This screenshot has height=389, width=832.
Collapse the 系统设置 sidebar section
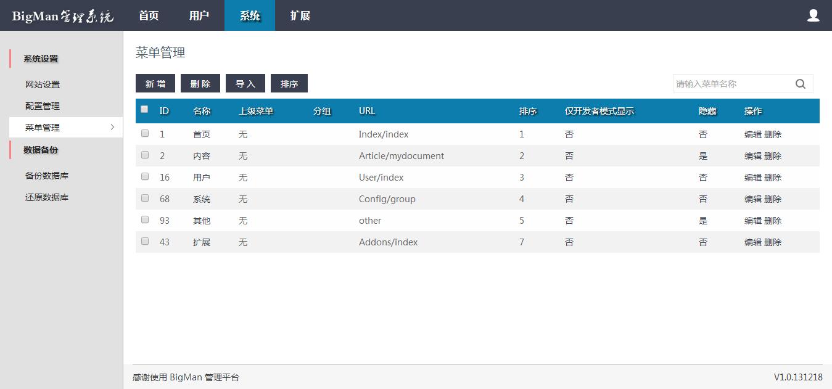pos(41,59)
